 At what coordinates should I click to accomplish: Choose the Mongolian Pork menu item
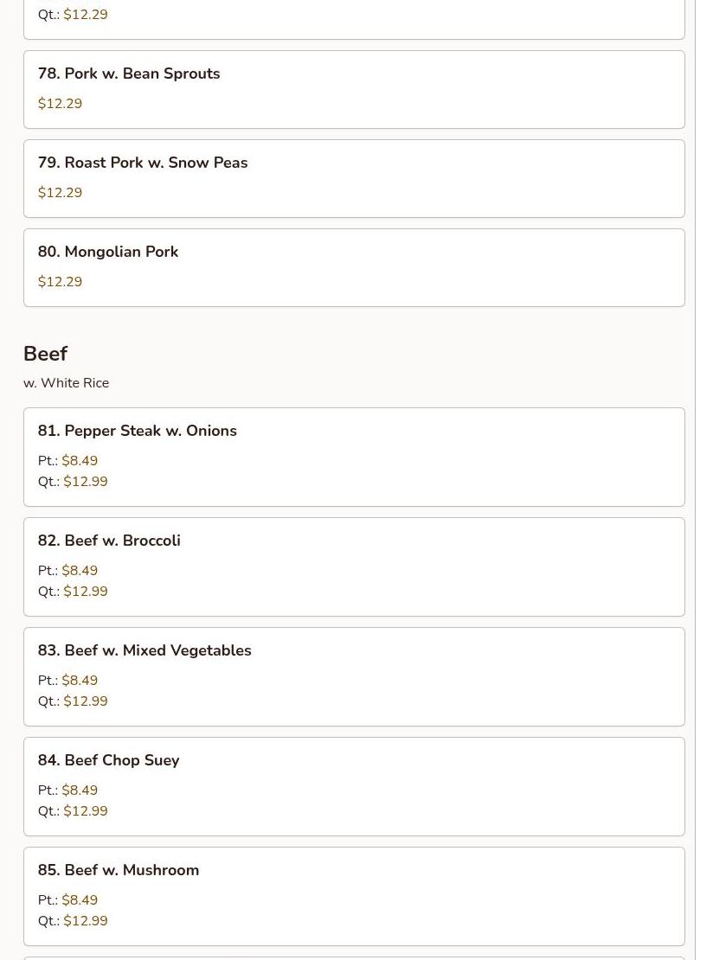click(108, 252)
